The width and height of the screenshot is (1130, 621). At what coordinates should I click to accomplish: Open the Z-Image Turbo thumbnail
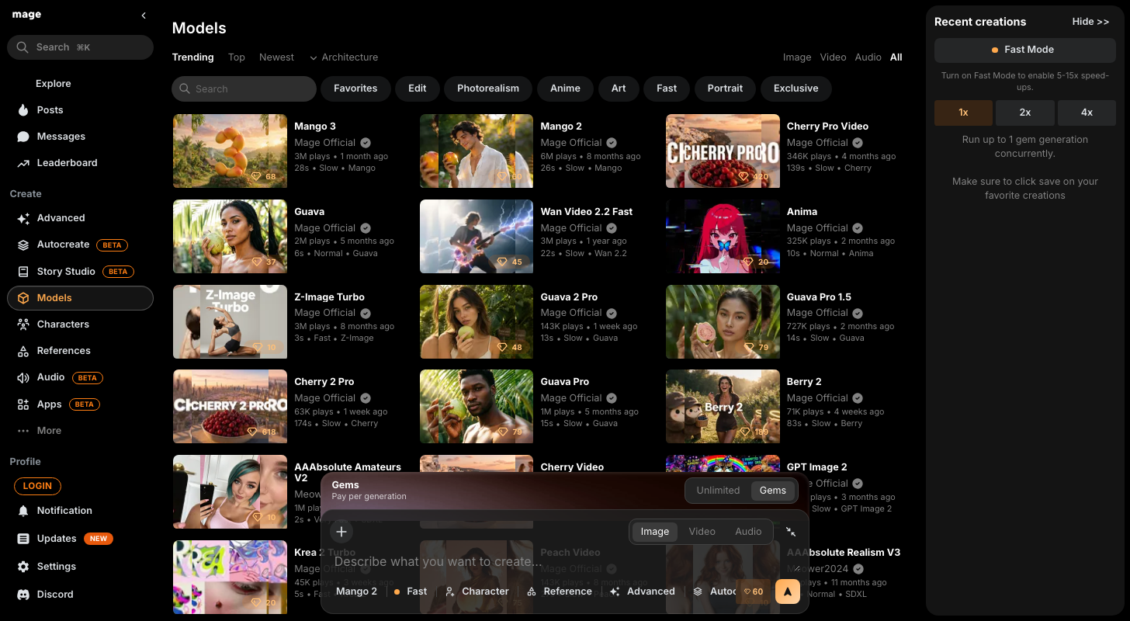point(230,321)
